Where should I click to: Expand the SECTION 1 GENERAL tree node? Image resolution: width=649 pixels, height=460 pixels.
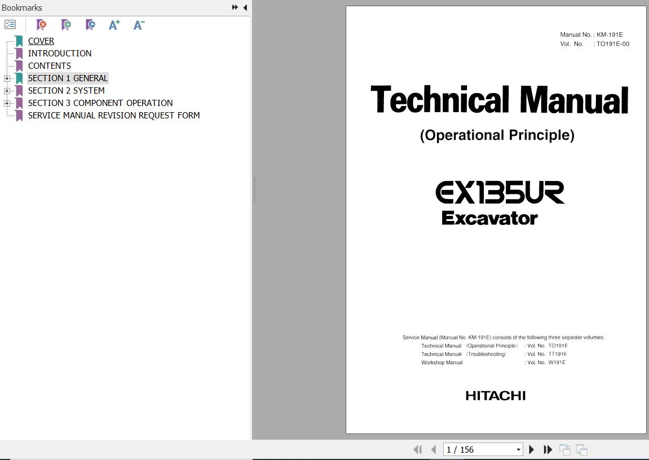pos(7,78)
